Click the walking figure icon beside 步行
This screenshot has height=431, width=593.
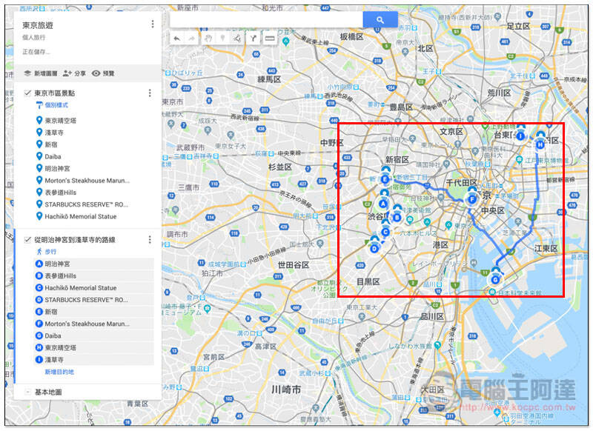pyautogui.click(x=39, y=252)
